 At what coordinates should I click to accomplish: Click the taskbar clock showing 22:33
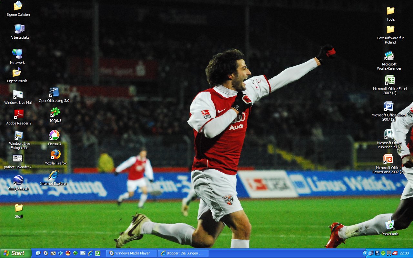[404, 253]
